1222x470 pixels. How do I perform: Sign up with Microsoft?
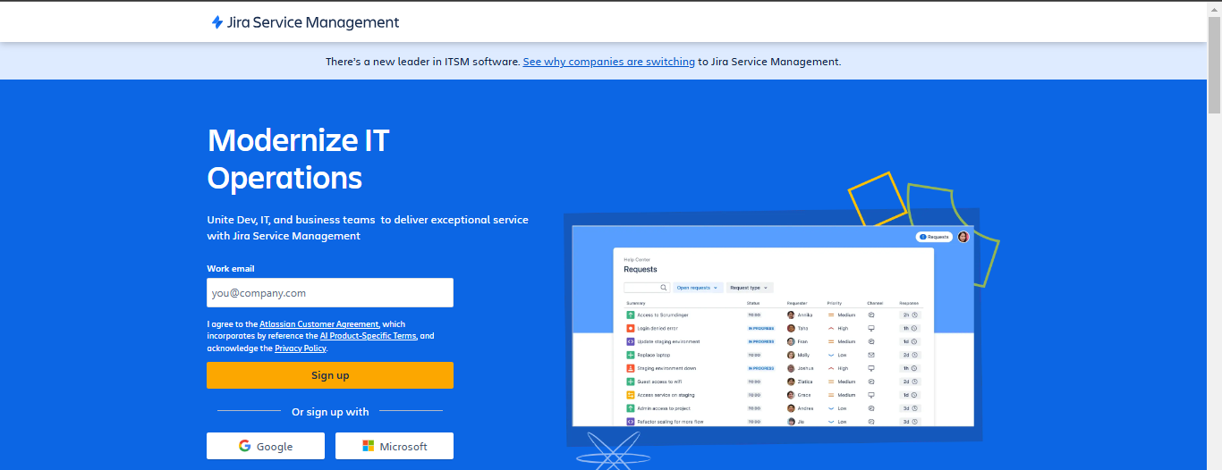click(395, 446)
